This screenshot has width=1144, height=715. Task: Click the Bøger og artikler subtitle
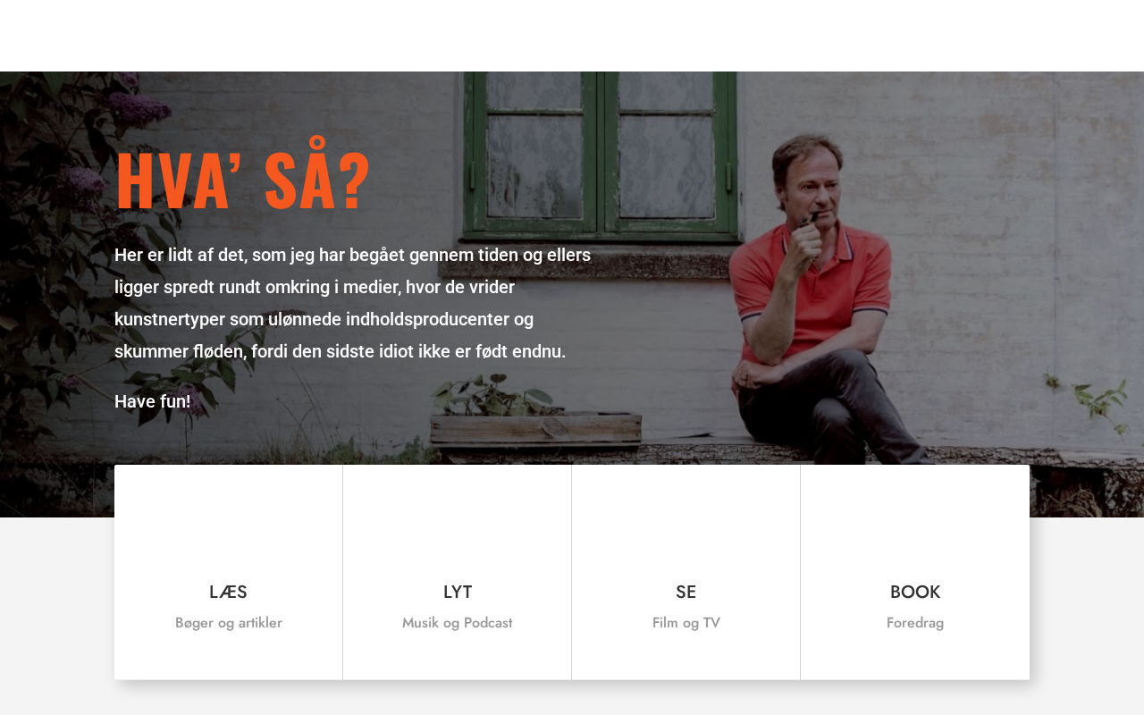click(x=228, y=623)
